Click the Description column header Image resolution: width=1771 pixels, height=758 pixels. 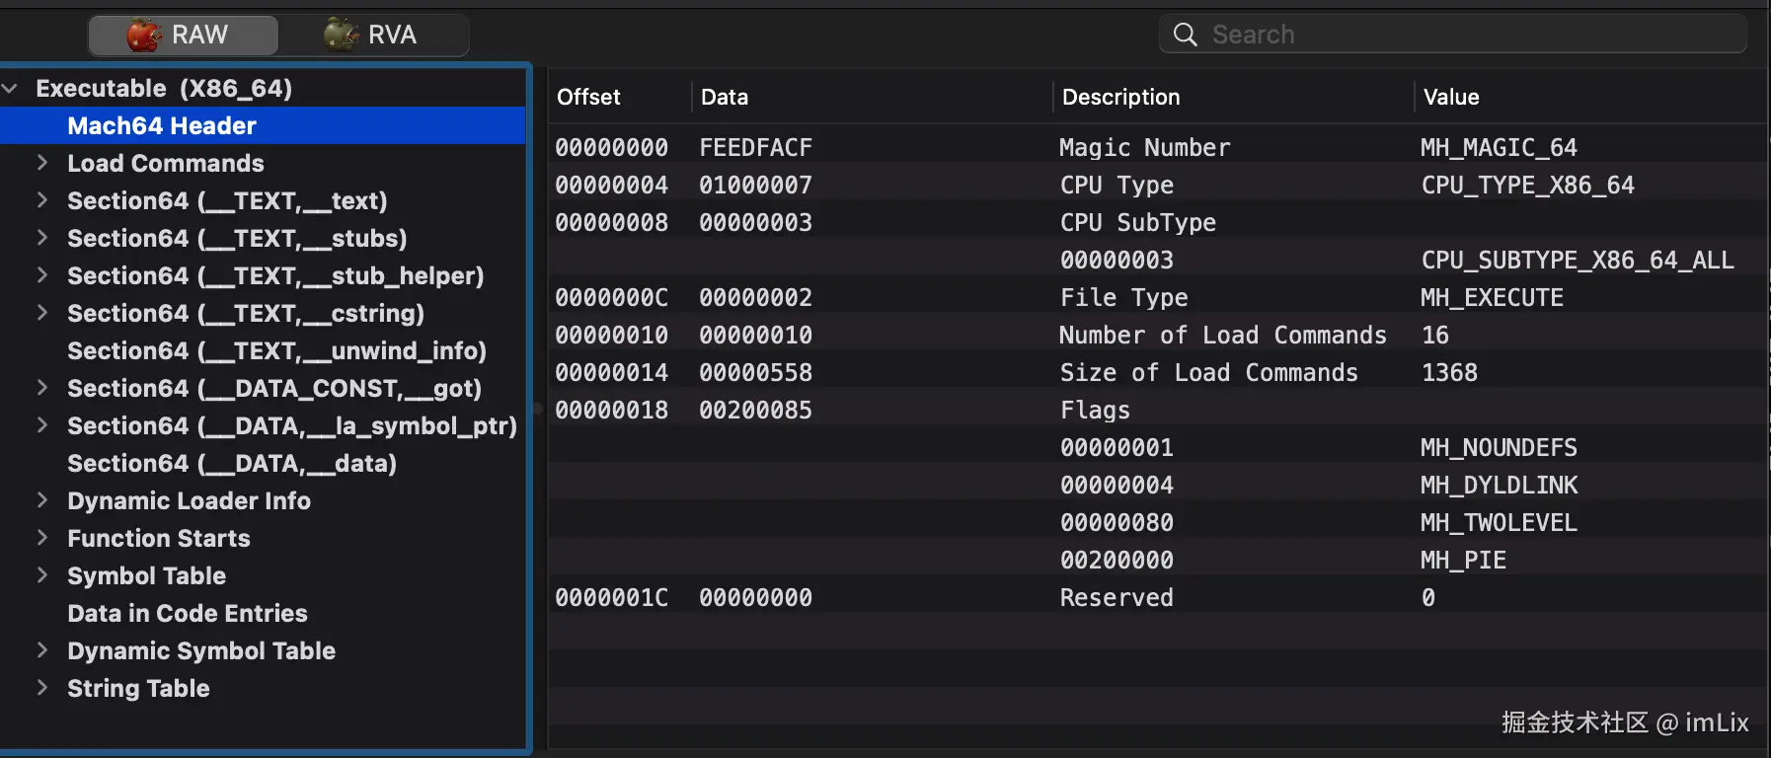coord(1120,98)
